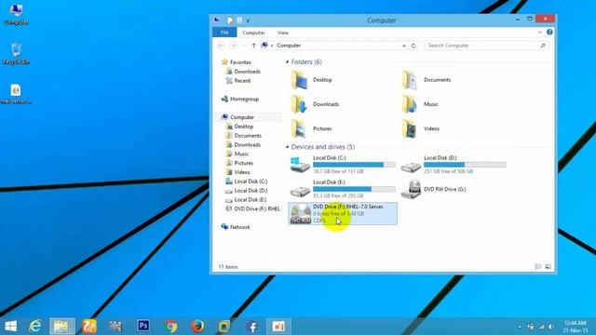Click the Search Computer input field
The height and width of the screenshot is (335, 596).
tap(486, 46)
